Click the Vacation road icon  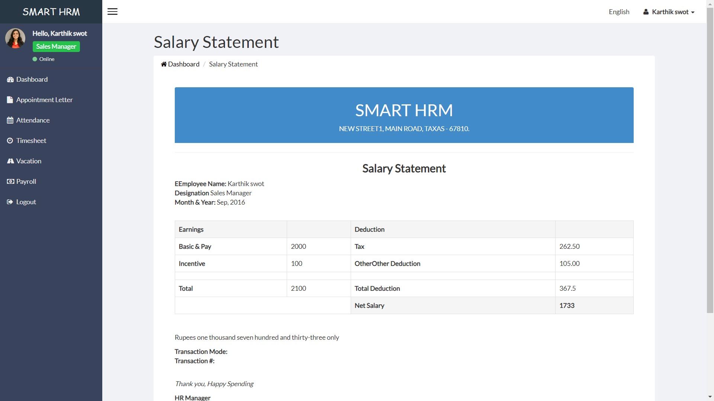coord(10,161)
